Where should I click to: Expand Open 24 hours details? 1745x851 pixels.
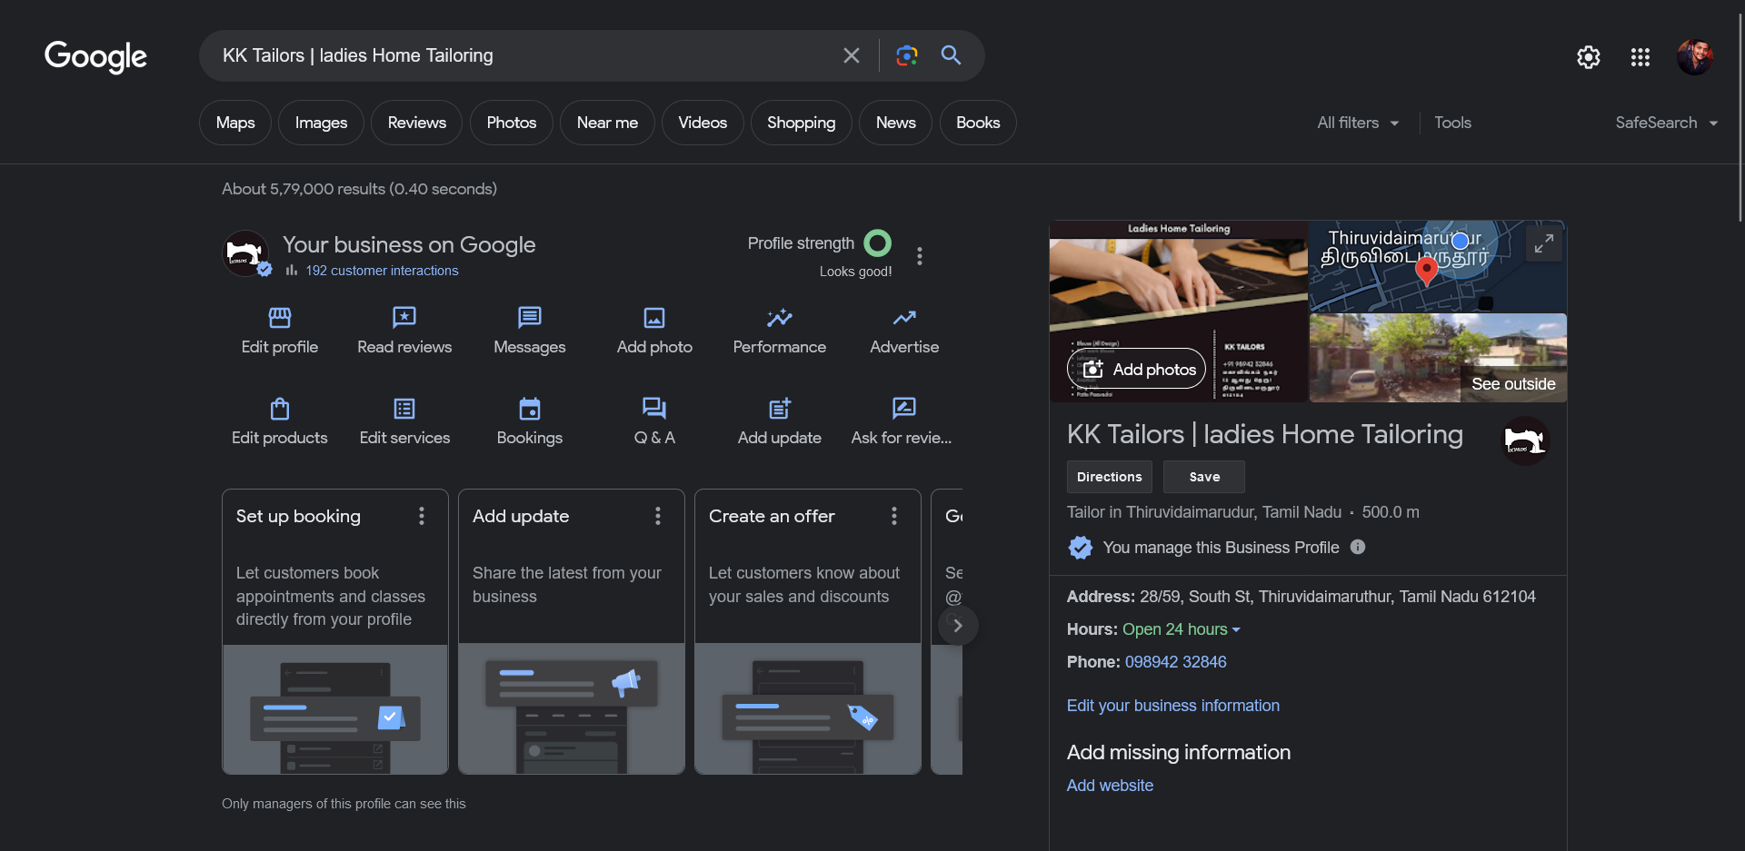tap(1181, 629)
